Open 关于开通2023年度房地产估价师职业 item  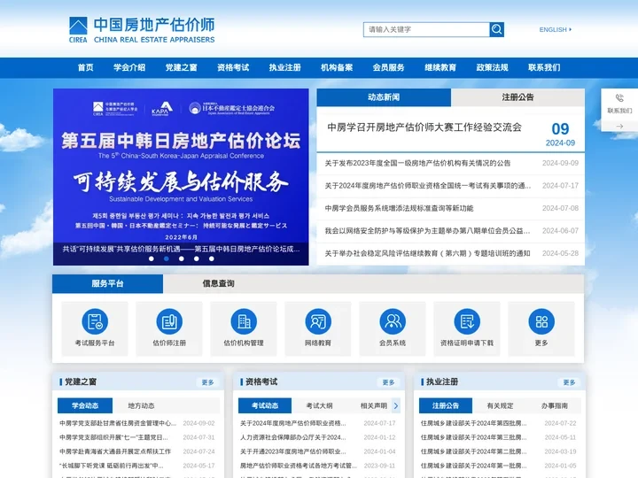pyautogui.click(x=293, y=451)
